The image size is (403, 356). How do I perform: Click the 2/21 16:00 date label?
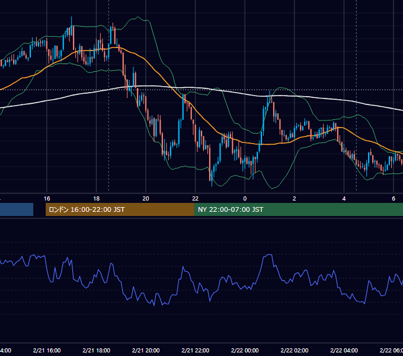47,350
